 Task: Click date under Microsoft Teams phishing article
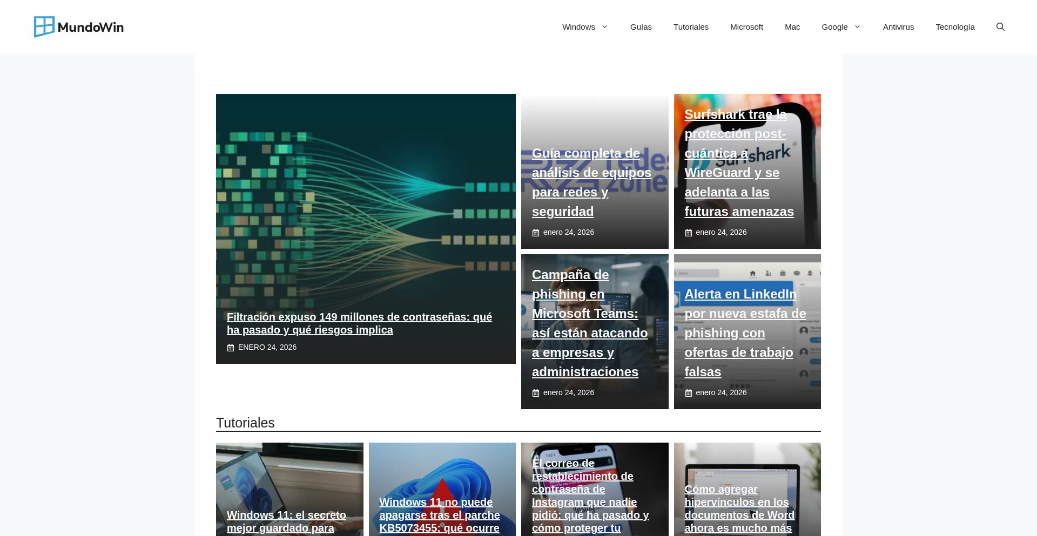click(x=569, y=392)
